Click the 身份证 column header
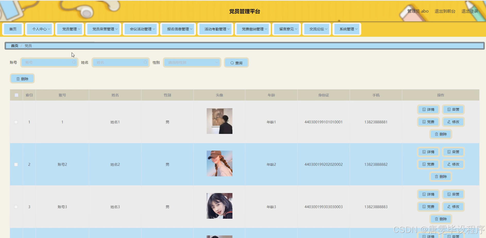Viewport: 486px width, 238px height. [324, 95]
